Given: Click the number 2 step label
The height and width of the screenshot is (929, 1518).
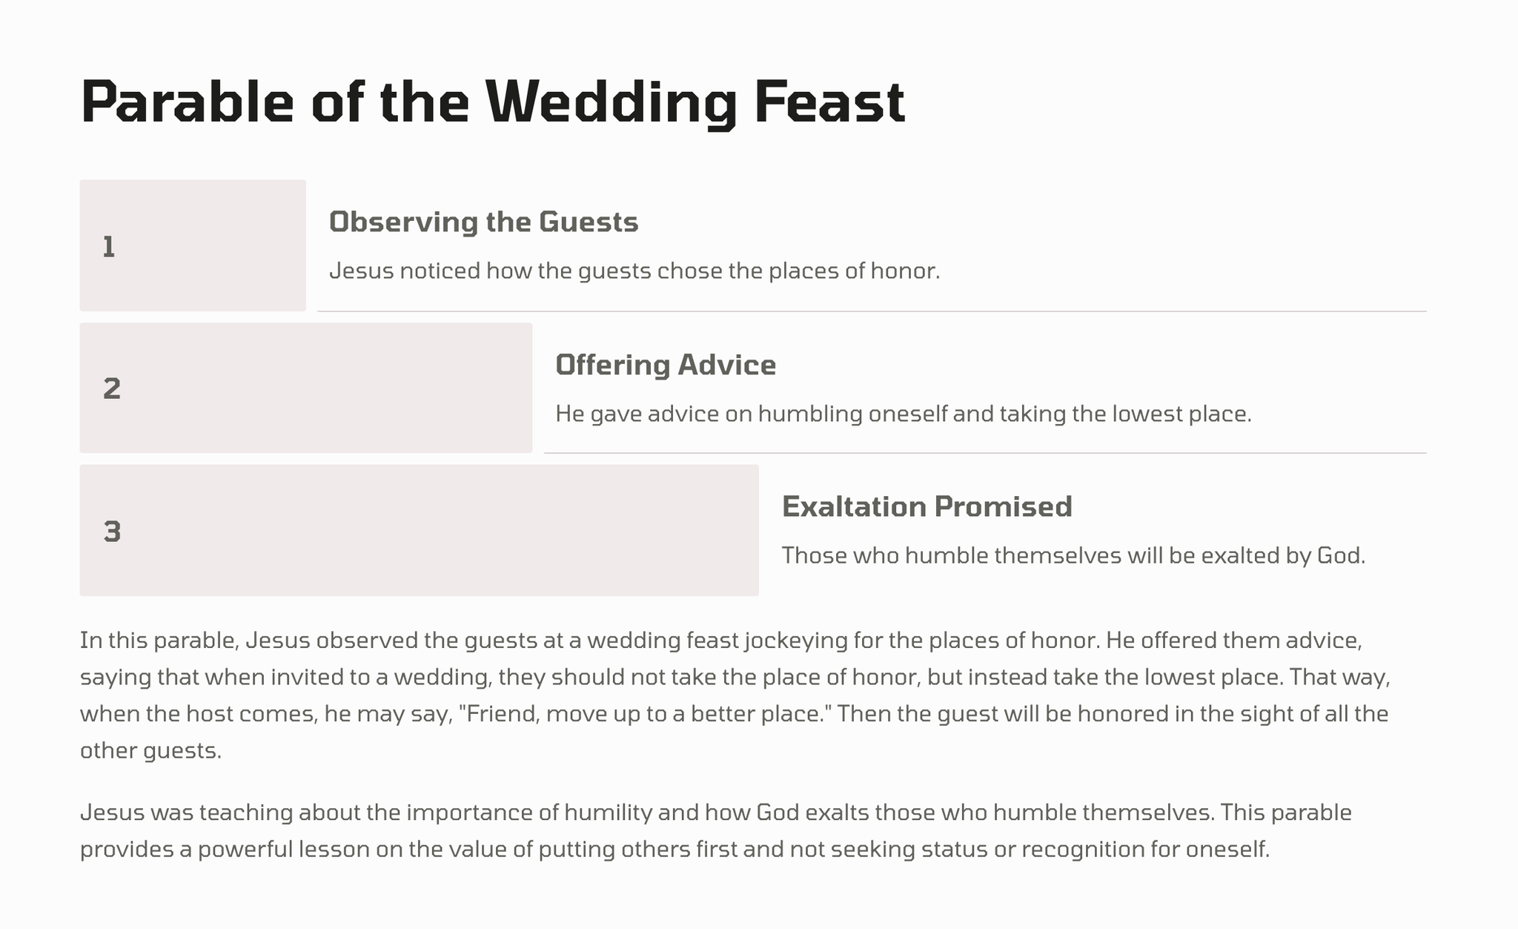Looking at the screenshot, I should click(112, 389).
